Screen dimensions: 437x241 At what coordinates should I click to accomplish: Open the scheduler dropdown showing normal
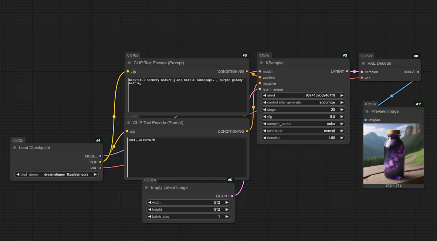pos(303,131)
